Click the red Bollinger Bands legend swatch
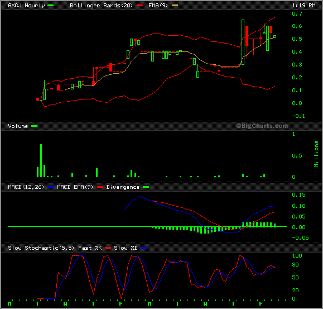This screenshot has height=309, width=323. [x=139, y=6]
